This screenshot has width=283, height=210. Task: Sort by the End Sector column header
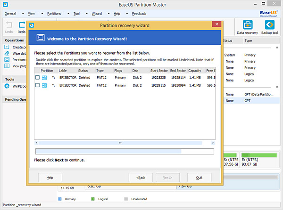point(178,71)
